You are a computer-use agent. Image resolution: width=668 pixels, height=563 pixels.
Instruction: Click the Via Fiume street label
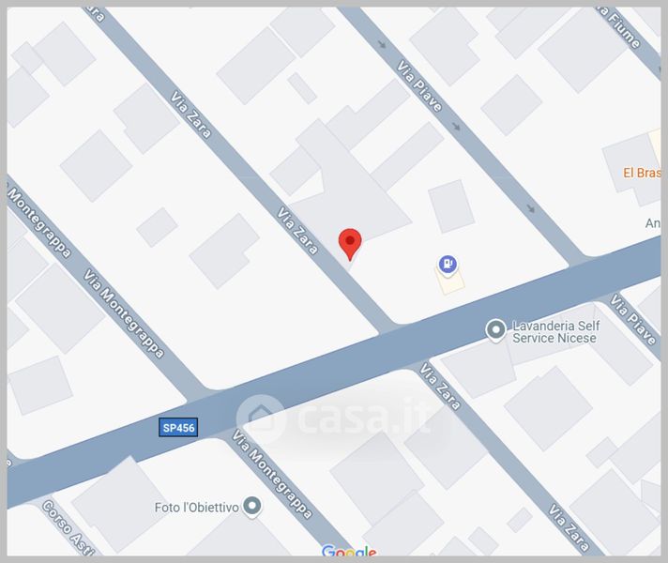[618, 27]
